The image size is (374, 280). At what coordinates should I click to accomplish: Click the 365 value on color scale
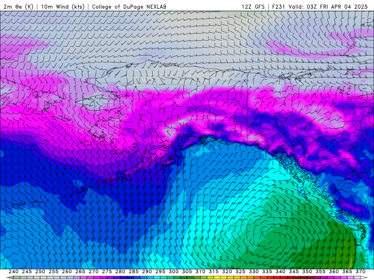347,272
